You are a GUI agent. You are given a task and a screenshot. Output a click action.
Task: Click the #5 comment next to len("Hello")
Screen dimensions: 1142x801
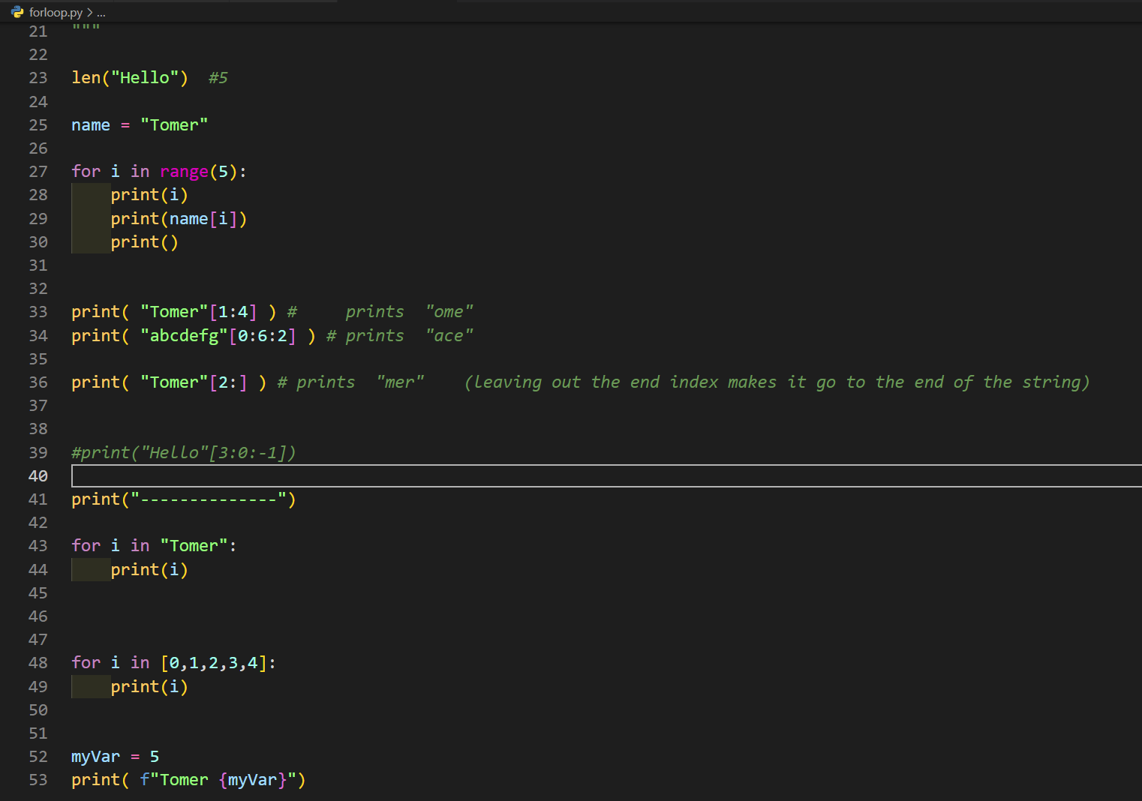coord(218,77)
